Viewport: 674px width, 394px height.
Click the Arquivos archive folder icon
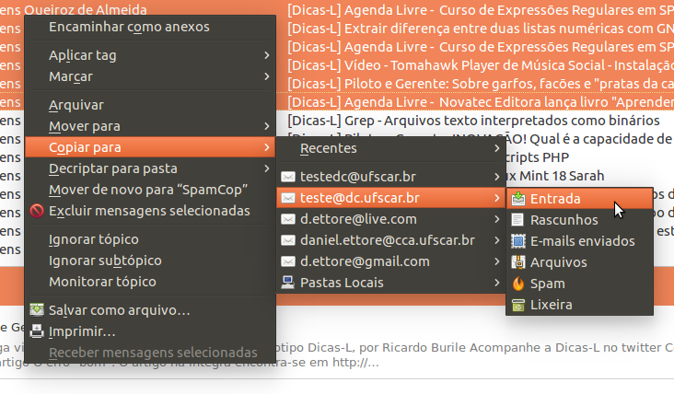(518, 262)
